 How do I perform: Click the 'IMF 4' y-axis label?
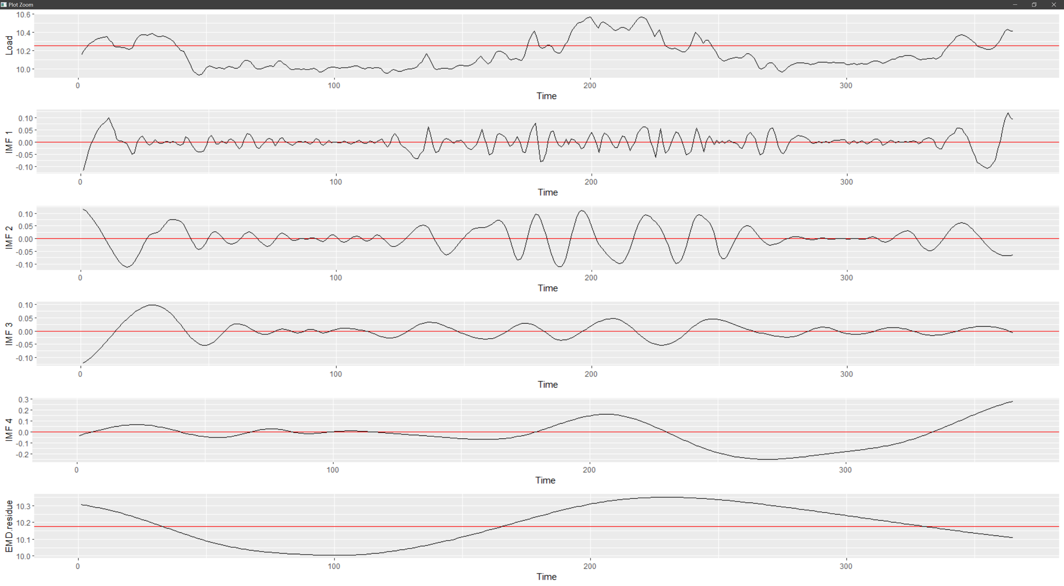tap(9, 430)
